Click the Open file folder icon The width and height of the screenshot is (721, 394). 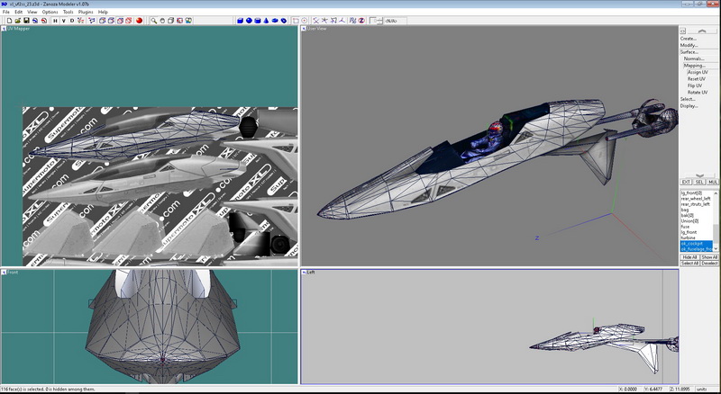(x=18, y=21)
